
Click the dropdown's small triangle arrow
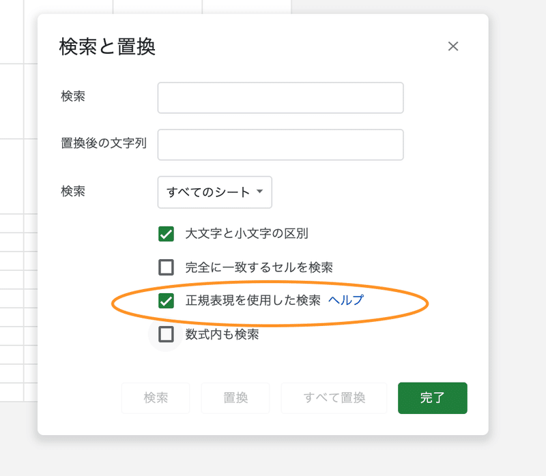259,192
